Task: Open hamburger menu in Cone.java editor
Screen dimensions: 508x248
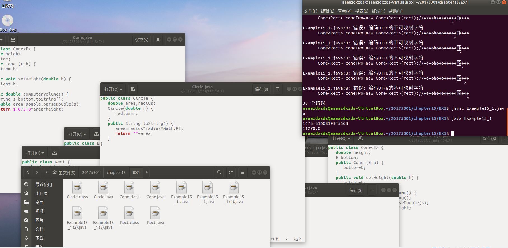Action: point(158,40)
